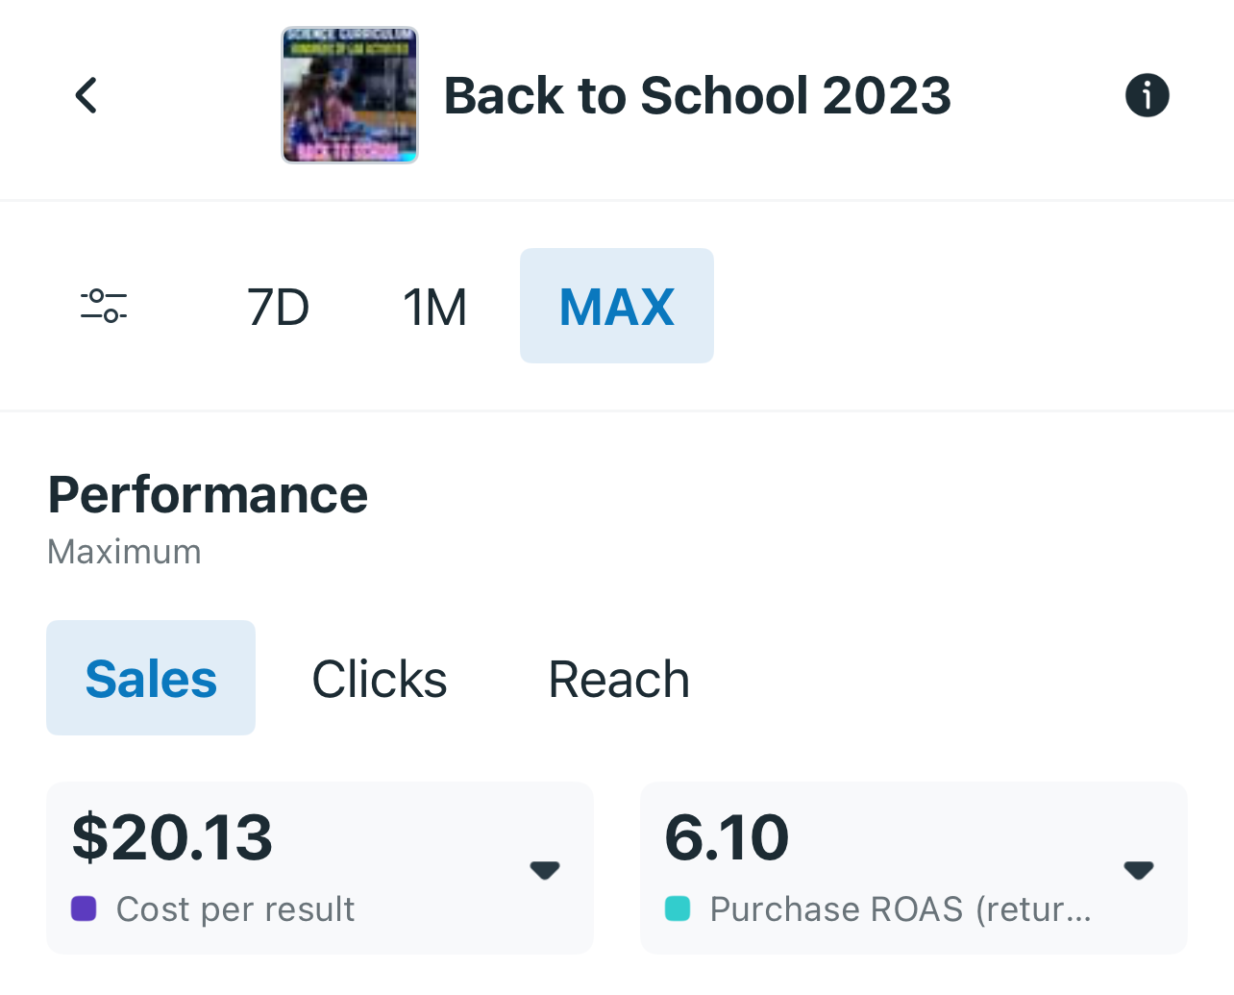Expand the Purchase ROAS dropdown arrow
This screenshot has width=1234, height=995.
pos(1139,870)
